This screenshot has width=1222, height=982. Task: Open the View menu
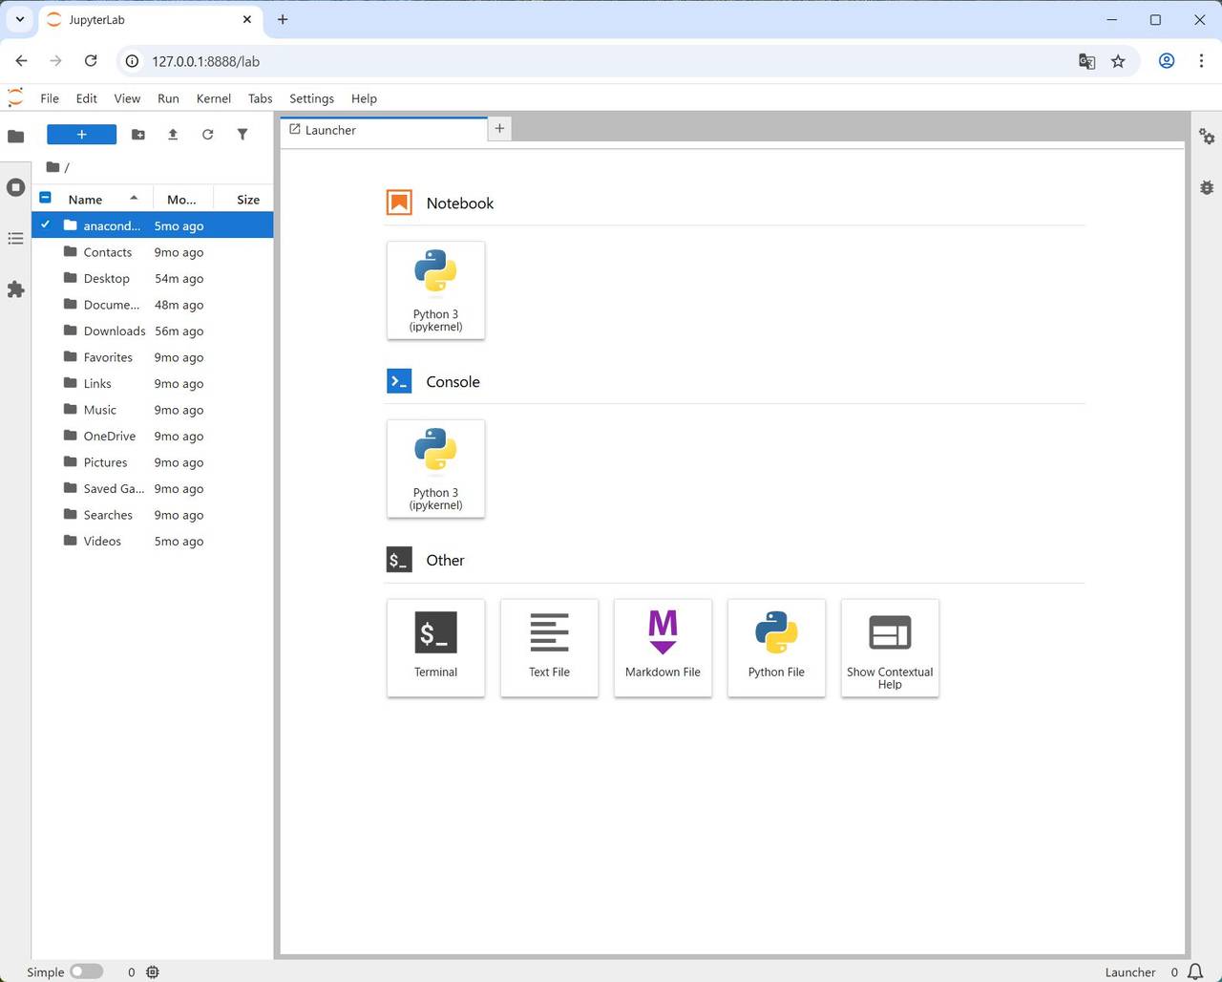(127, 98)
